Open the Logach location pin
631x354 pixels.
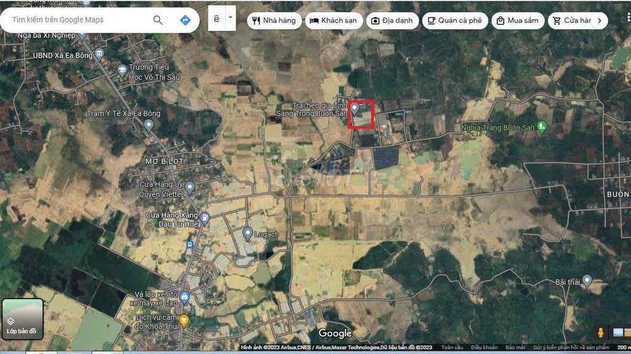pos(248,234)
